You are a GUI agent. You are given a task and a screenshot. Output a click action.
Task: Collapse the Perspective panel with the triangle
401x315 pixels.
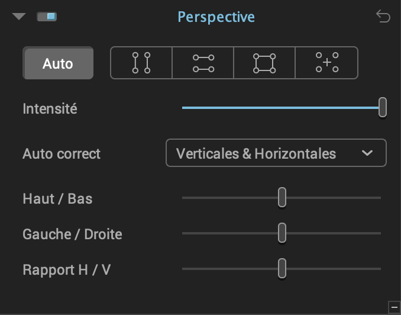[19, 17]
